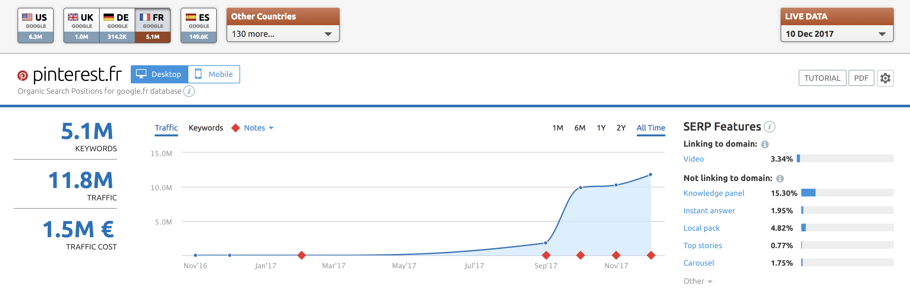Select the UK Google database
This screenshot has width=910, height=296.
tap(81, 26)
